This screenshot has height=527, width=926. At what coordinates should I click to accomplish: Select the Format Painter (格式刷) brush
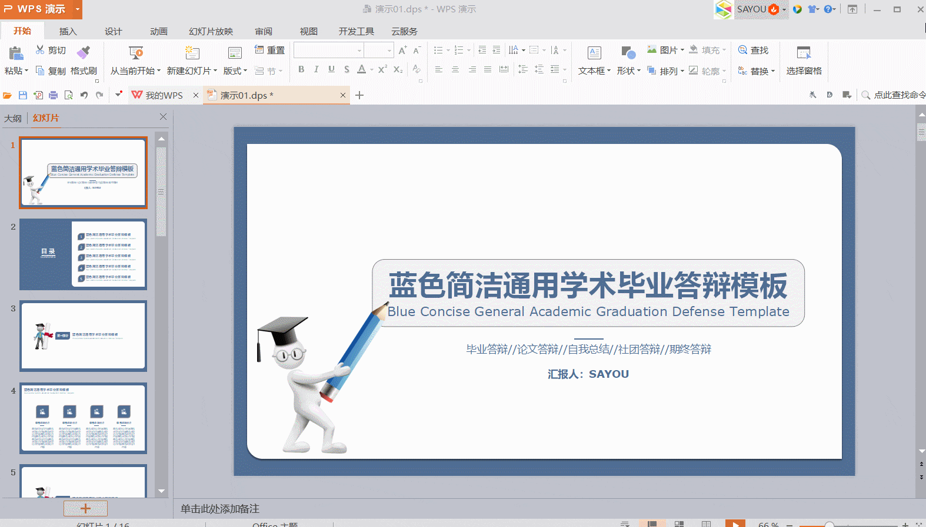pos(84,52)
